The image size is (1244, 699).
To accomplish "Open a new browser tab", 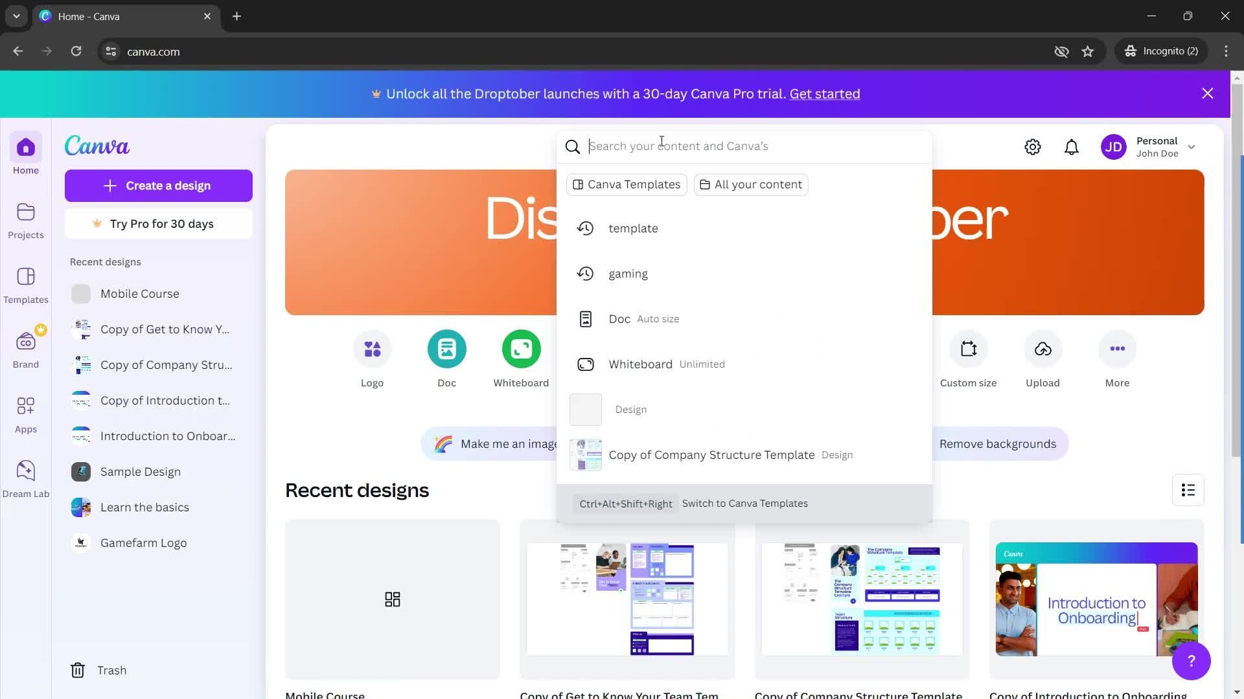I will (237, 16).
